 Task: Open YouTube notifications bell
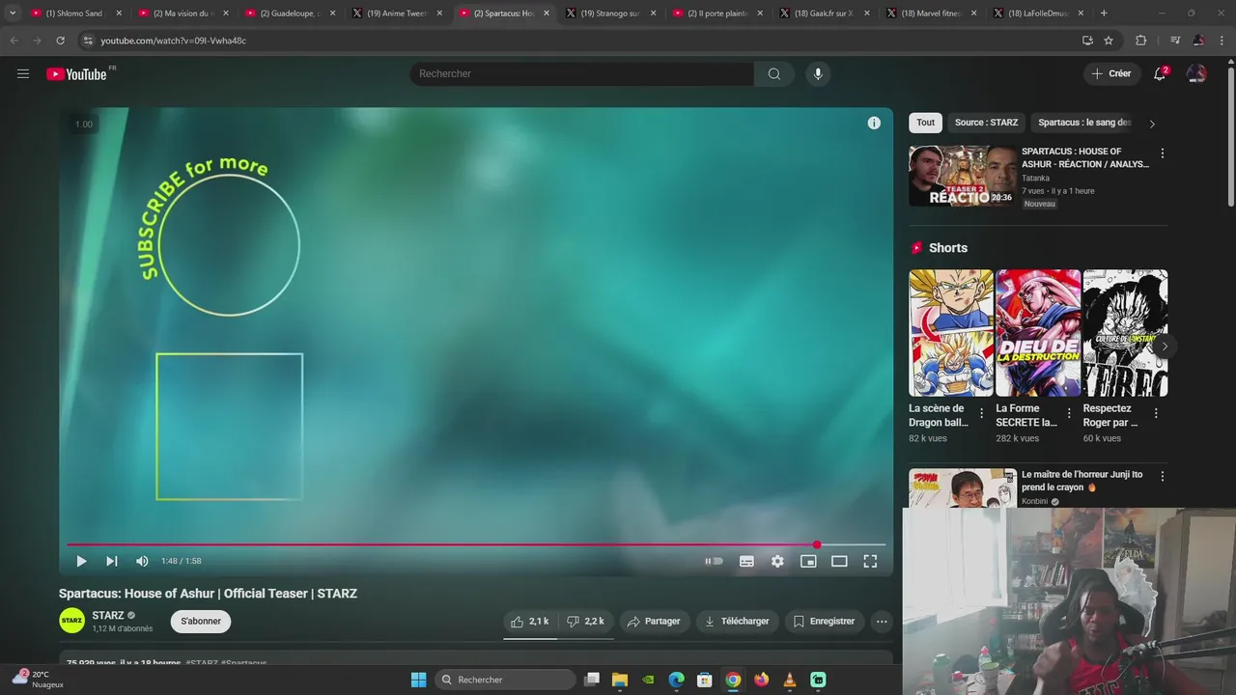point(1160,73)
